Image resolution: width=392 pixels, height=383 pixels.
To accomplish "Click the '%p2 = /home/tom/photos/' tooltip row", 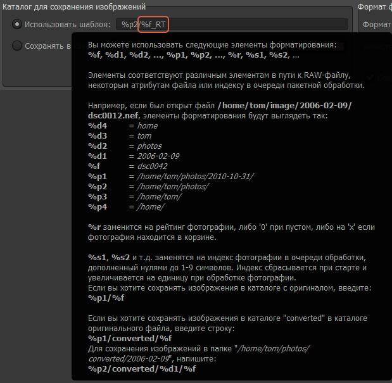I will pos(148,187).
